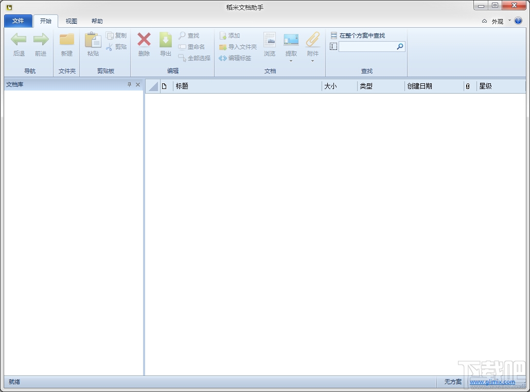Sort by the 创建日期 column header
This screenshot has height=392, width=530.
coord(434,86)
